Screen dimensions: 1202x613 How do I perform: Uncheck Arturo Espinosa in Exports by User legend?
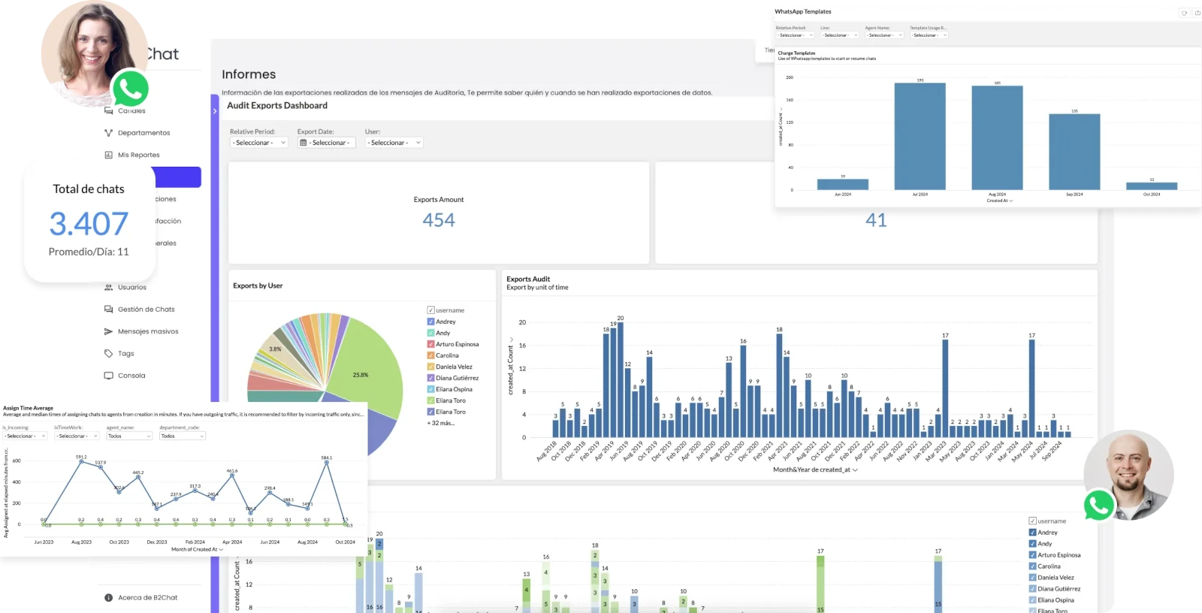(430, 344)
